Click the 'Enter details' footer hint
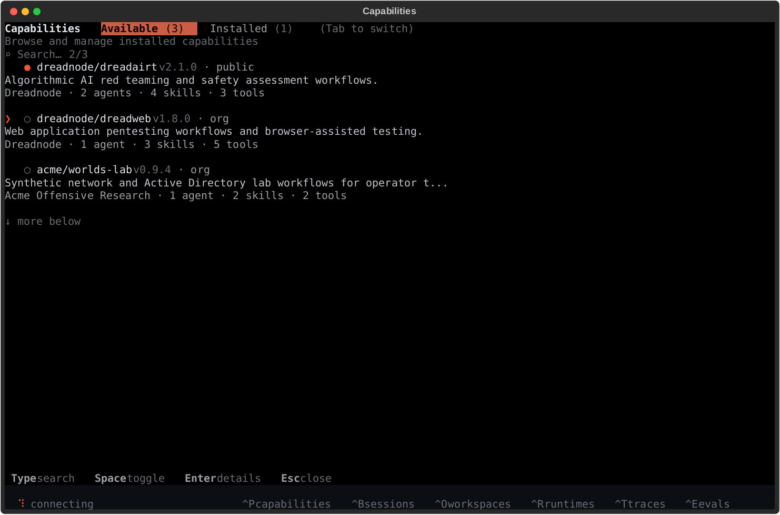780x515 pixels. pyautogui.click(x=223, y=478)
